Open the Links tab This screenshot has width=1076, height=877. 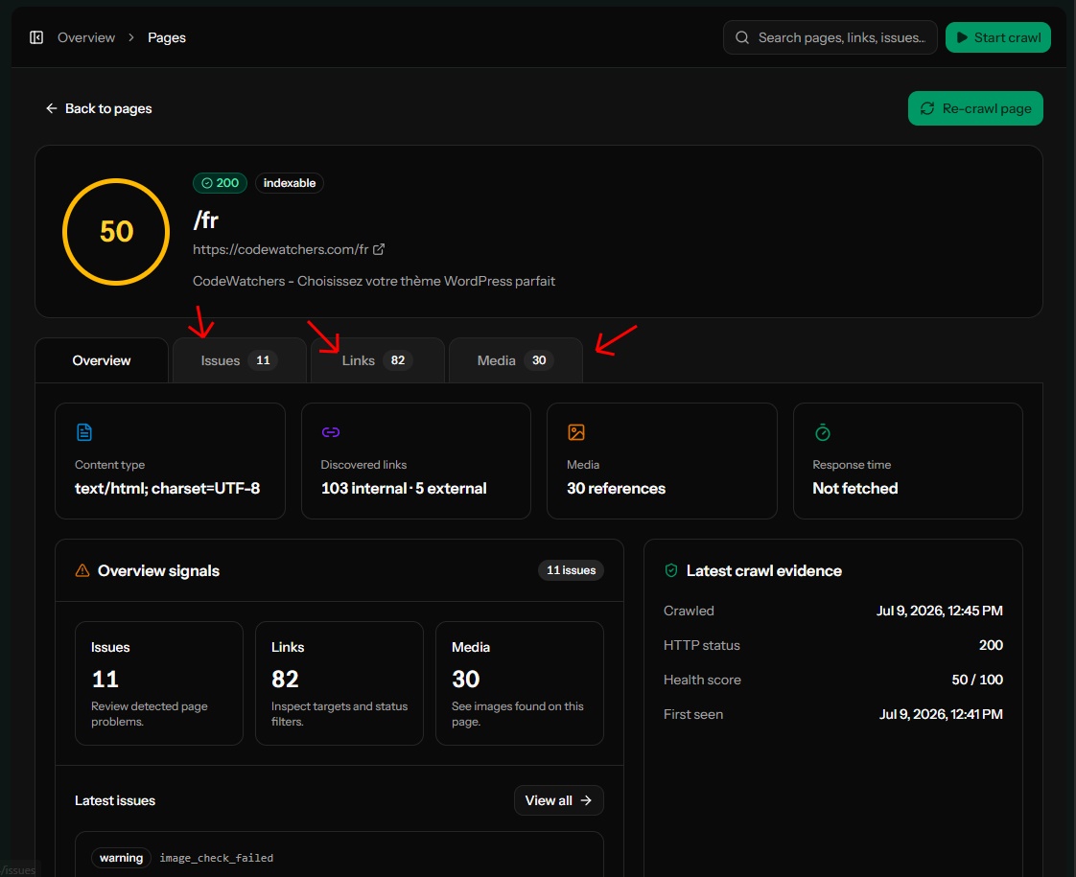[x=377, y=360]
